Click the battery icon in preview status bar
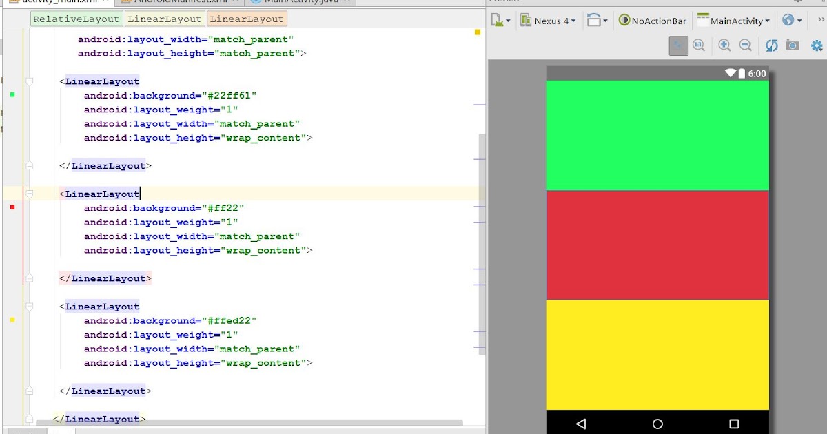Viewport: 827px width, 434px height. 742,73
